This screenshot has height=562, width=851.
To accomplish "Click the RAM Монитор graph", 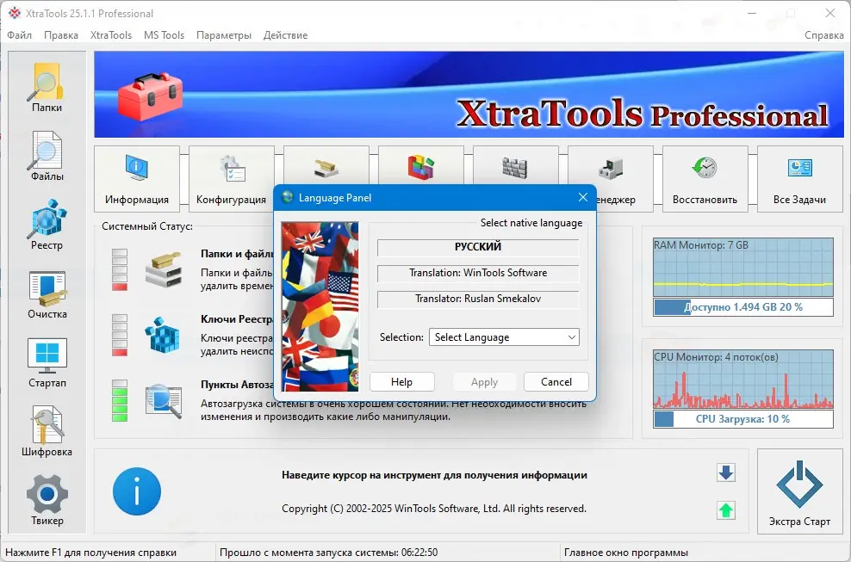I will tap(743, 267).
